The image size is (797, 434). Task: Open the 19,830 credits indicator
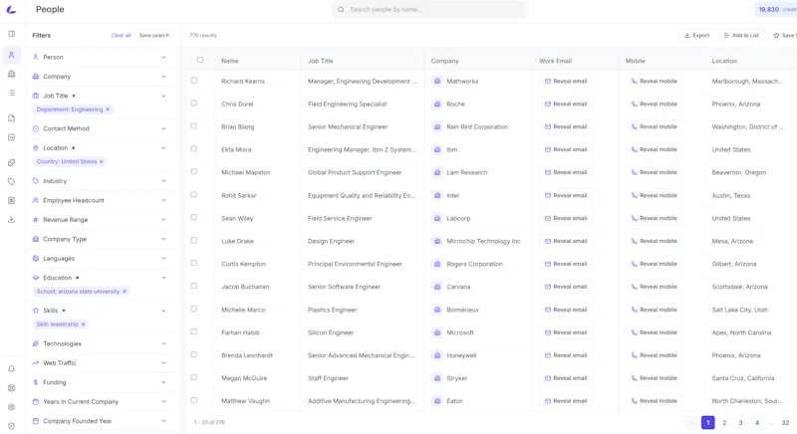(x=777, y=10)
